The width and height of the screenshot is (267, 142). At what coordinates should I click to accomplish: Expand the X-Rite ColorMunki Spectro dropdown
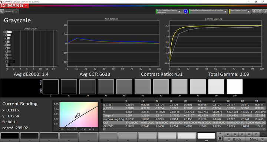179,11
